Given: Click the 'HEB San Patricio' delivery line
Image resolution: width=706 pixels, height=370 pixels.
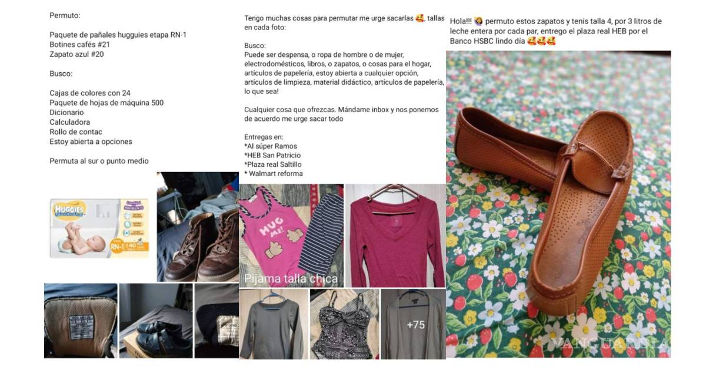Looking at the screenshot, I should pos(272,155).
